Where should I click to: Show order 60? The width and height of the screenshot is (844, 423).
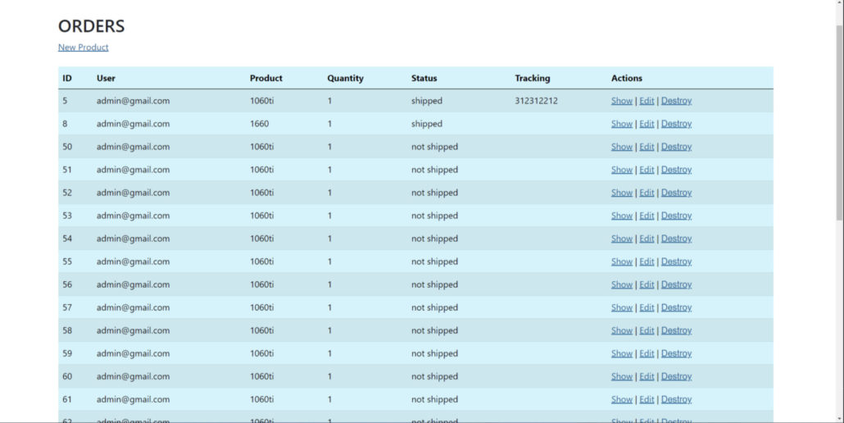click(622, 376)
